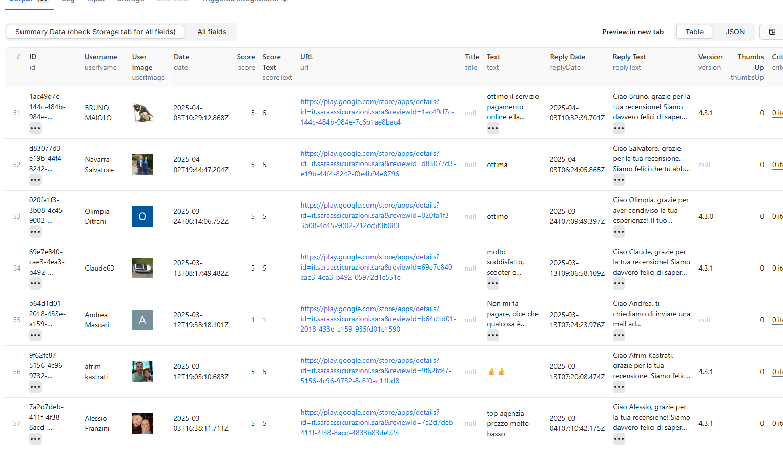Expand review text 'Non mi fa pagare'
783x452 pixels.
493,335
